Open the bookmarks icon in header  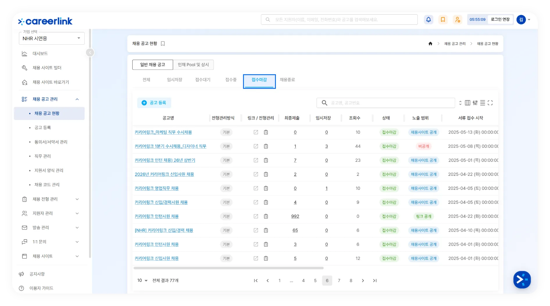coord(443,20)
